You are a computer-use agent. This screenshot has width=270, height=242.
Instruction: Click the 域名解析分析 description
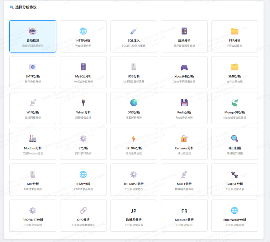(x=134, y=117)
